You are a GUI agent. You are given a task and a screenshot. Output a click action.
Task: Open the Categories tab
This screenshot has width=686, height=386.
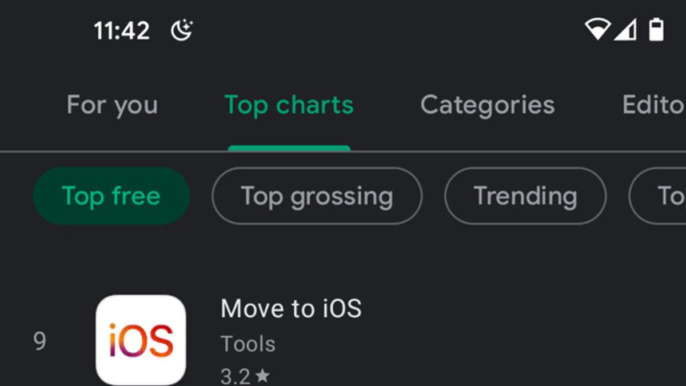[x=487, y=105]
